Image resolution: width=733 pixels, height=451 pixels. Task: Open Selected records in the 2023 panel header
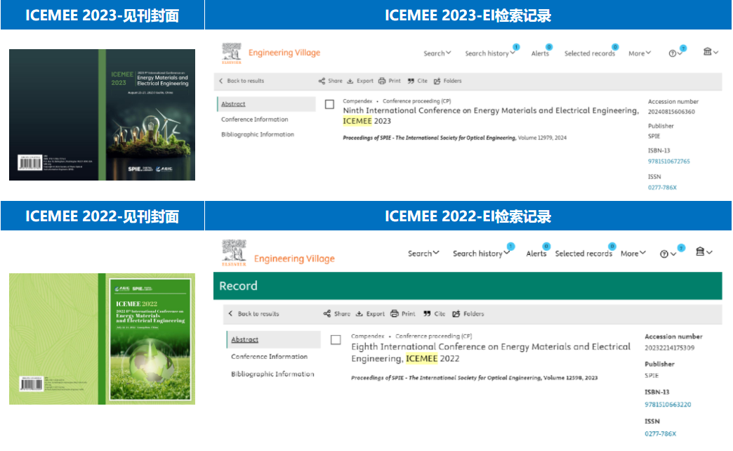590,53
